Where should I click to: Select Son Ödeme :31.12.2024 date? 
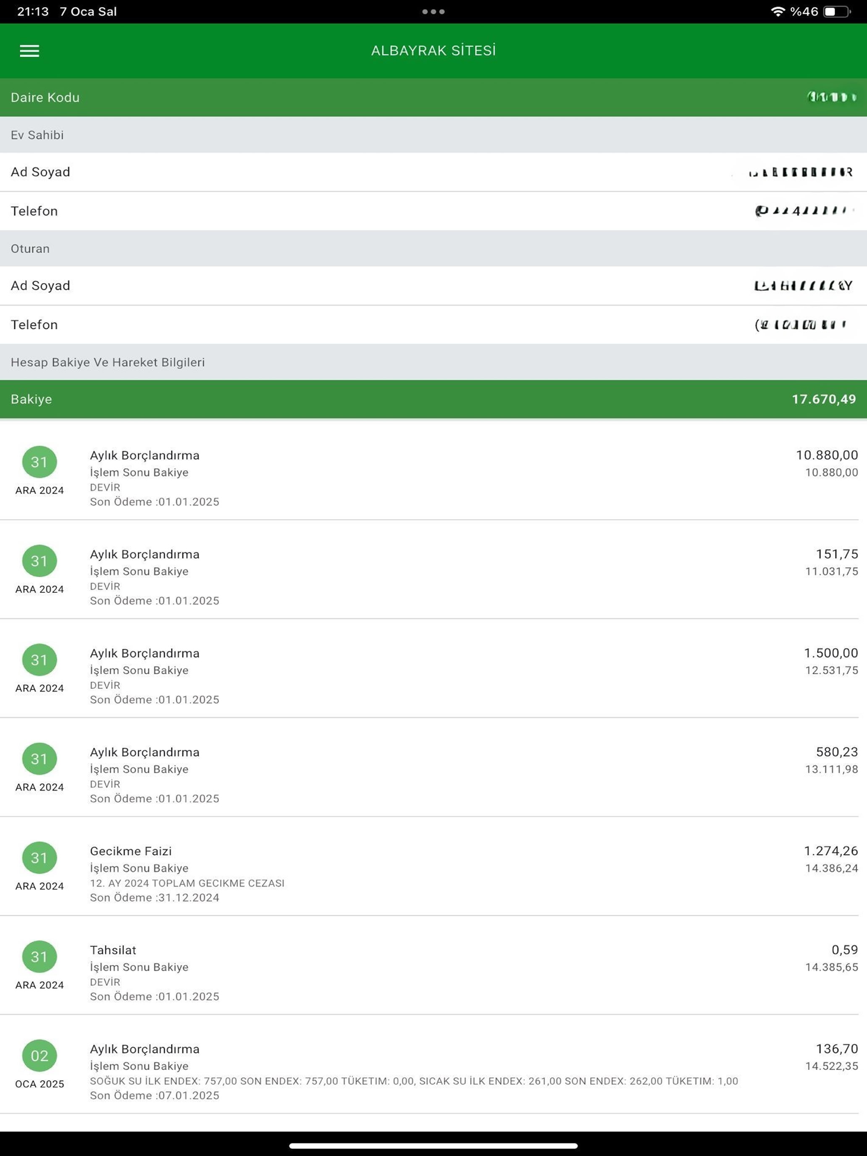(155, 897)
